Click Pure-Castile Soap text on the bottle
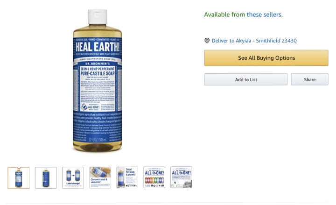The width and height of the screenshot is (336, 205). click(98, 74)
